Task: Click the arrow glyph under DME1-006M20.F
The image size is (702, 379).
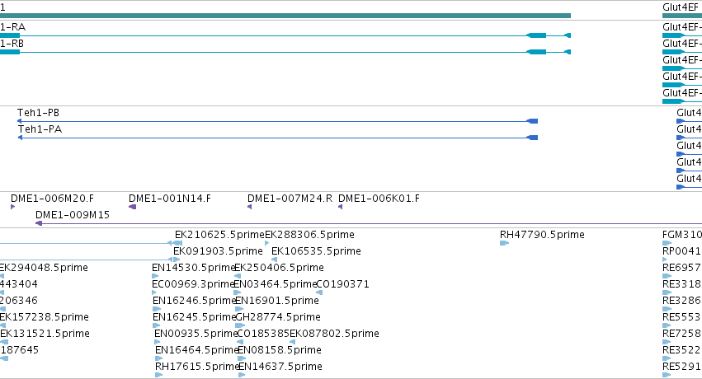Action: pyautogui.click(x=12, y=207)
